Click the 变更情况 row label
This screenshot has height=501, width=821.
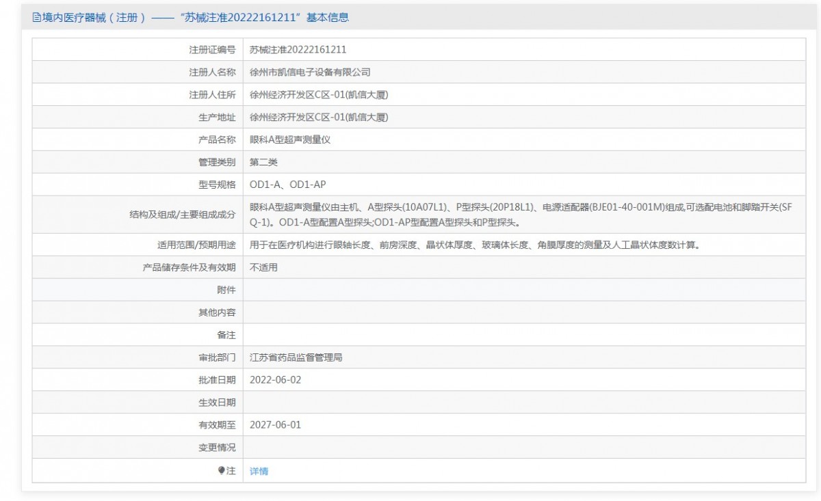217,448
